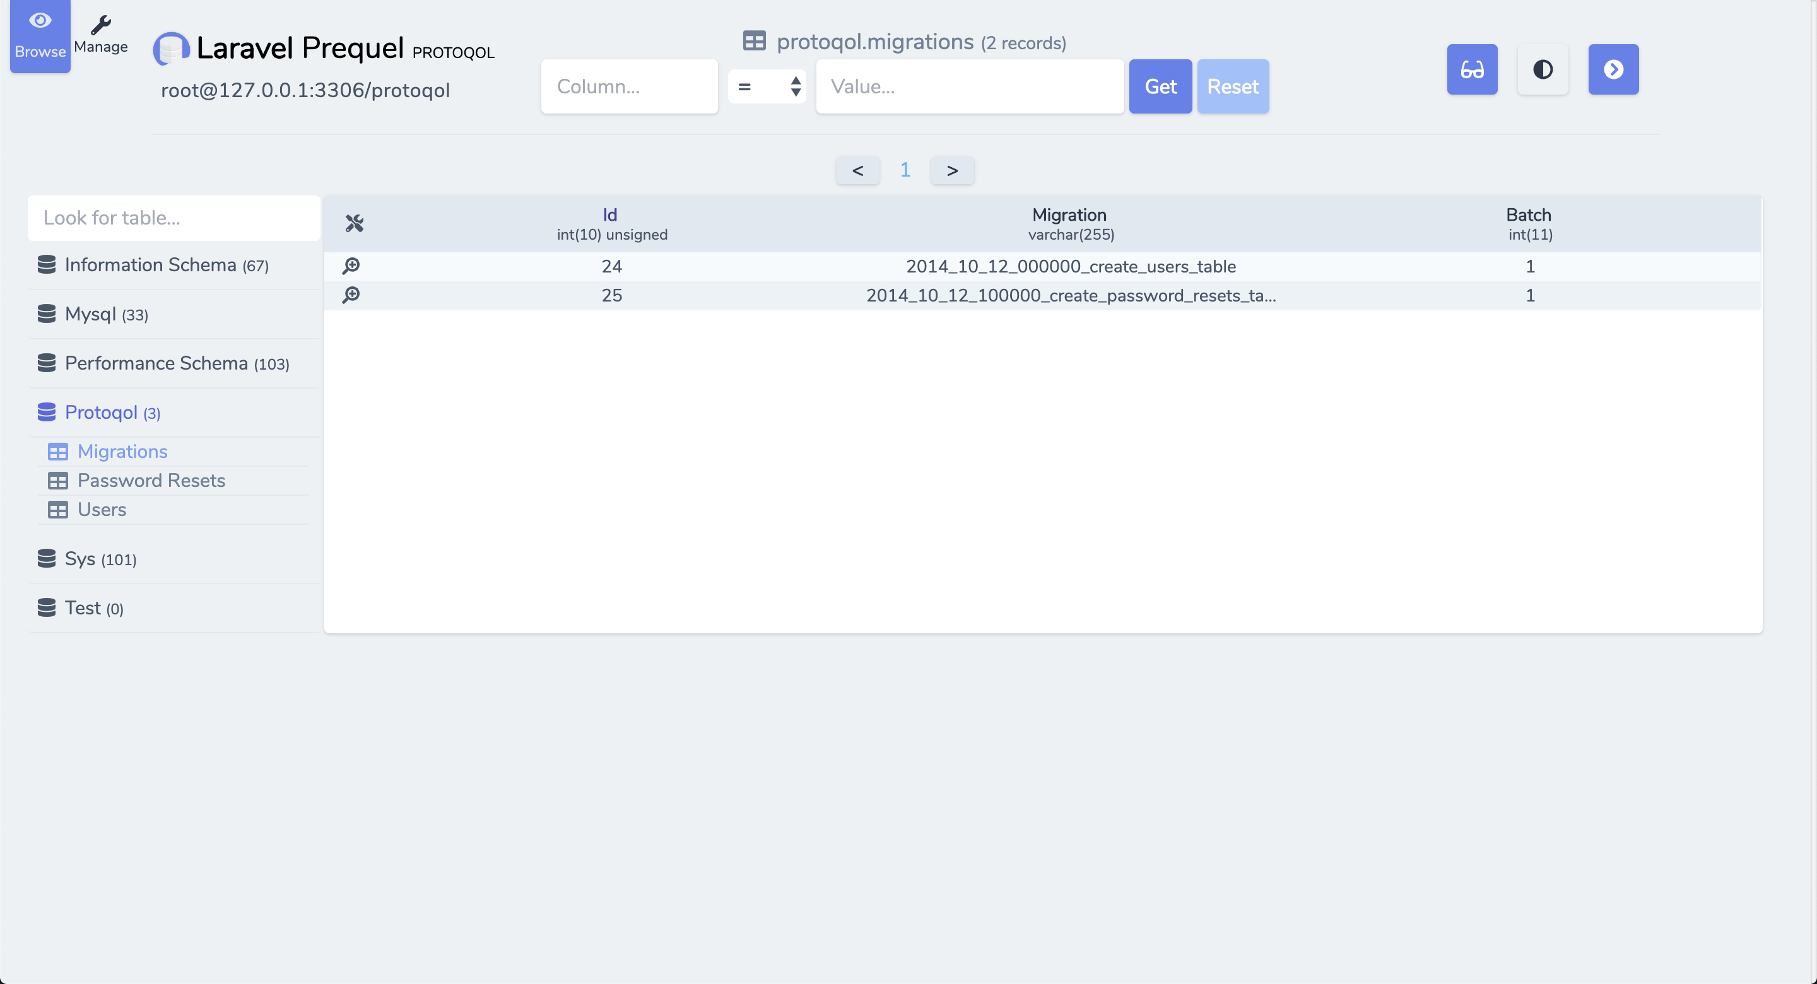1817x984 pixels.
Task: Click the Reset button to clear filter
Action: click(1231, 86)
